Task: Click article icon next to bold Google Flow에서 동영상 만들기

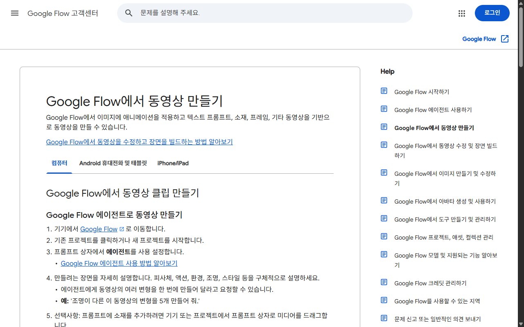Action: [x=384, y=127]
